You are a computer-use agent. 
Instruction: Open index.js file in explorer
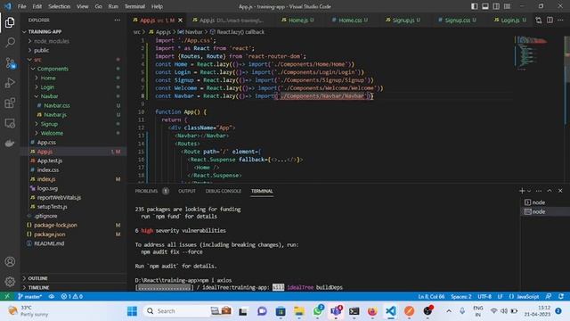pyautogui.click(x=46, y=178)
